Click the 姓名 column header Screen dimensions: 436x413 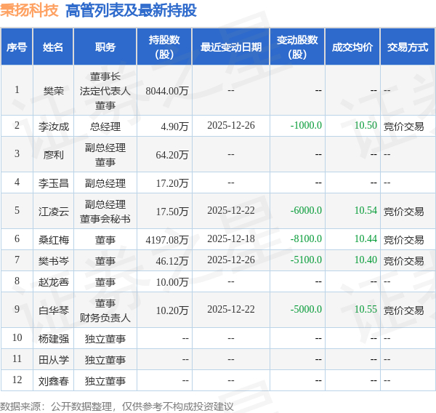click(53, 47)
